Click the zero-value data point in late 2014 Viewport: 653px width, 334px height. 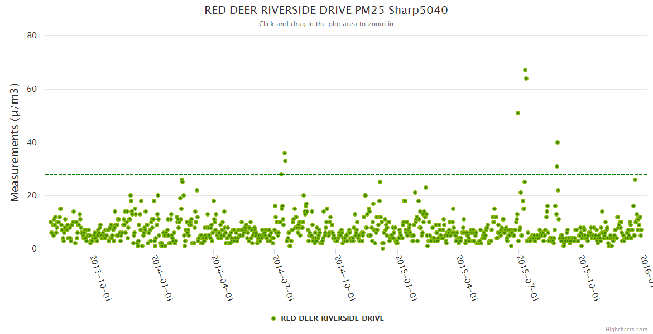point(383,249)
